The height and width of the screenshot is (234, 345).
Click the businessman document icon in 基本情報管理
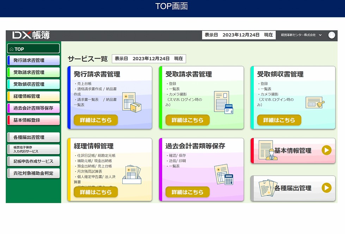pos(267,150)
